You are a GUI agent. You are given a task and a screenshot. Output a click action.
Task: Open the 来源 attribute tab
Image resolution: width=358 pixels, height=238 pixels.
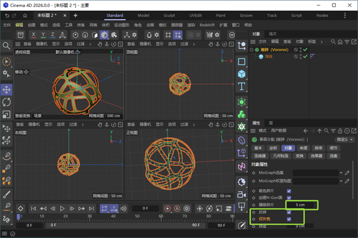(x=303, y=148)
